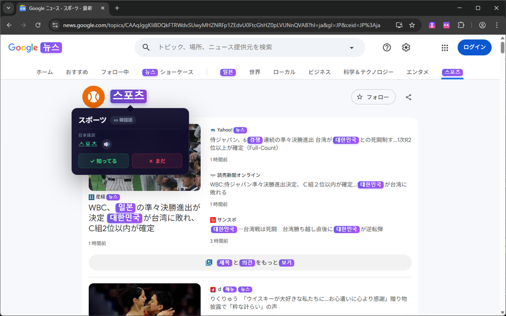Share the スポーツ topic via share icon
Image resolution: width=506 pixels, height=316 pixels.
[x=408, y=97]
